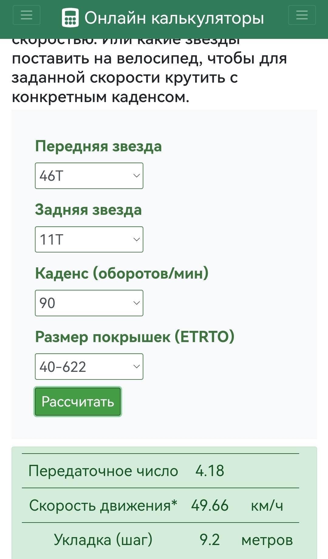Click the calculator logo icon
The height and width of the screenshot is (559, 328).
[x=70, y=18]
